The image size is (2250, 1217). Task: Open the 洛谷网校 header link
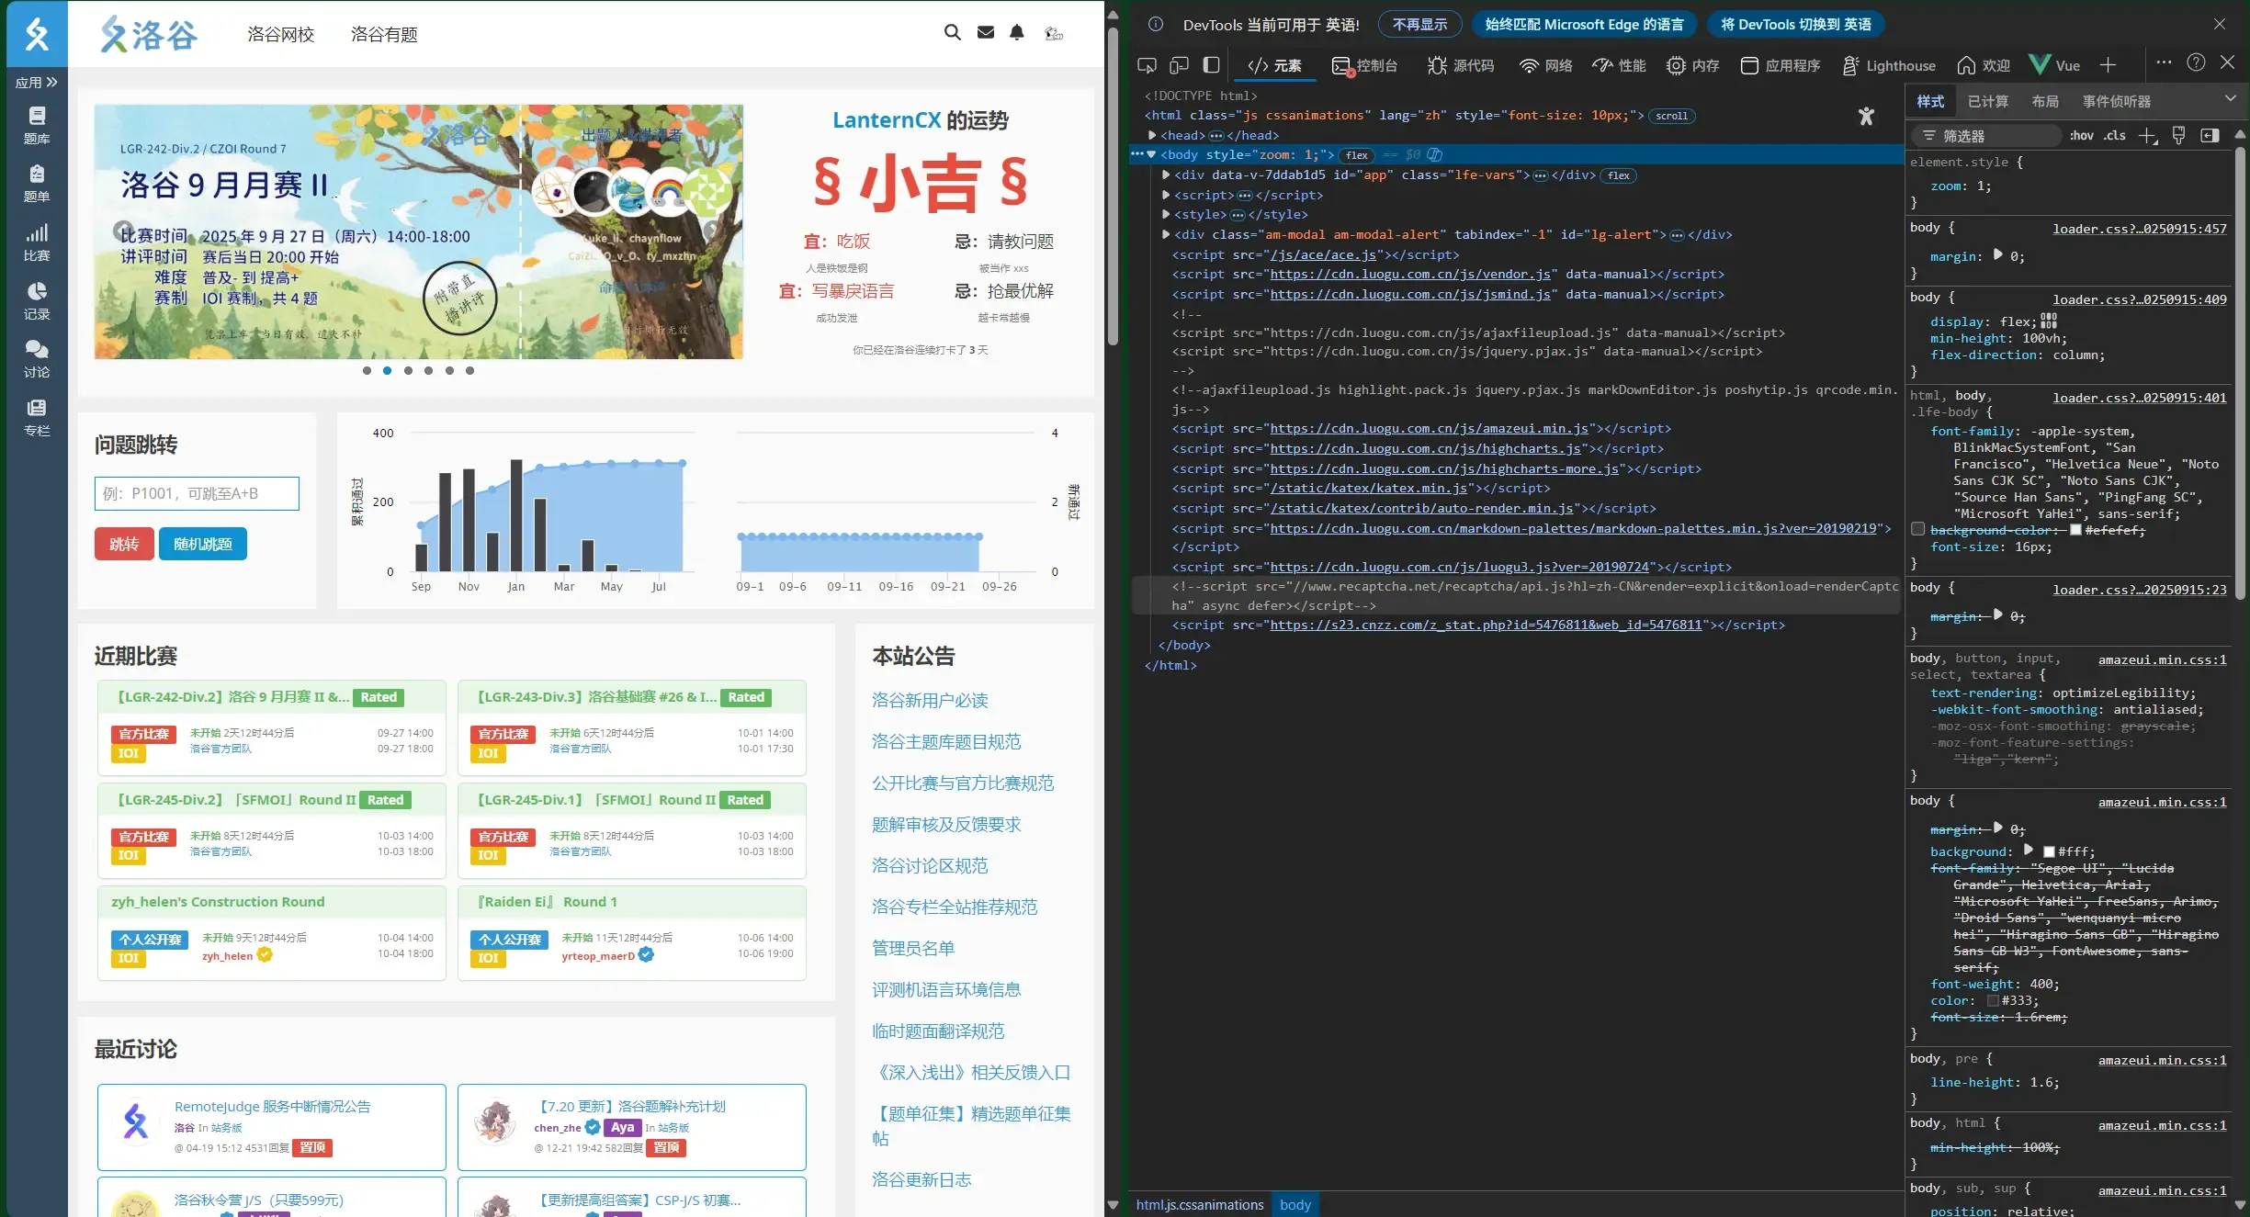[281, 34]
